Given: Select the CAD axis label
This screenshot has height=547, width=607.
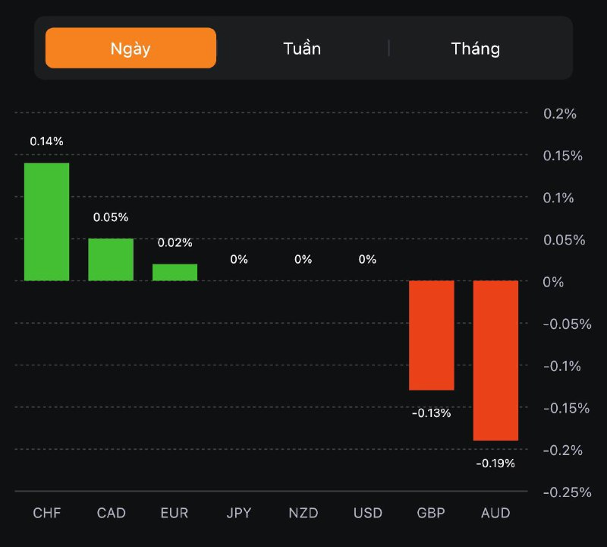Looking at the screenshot, I should click(111, 513).
